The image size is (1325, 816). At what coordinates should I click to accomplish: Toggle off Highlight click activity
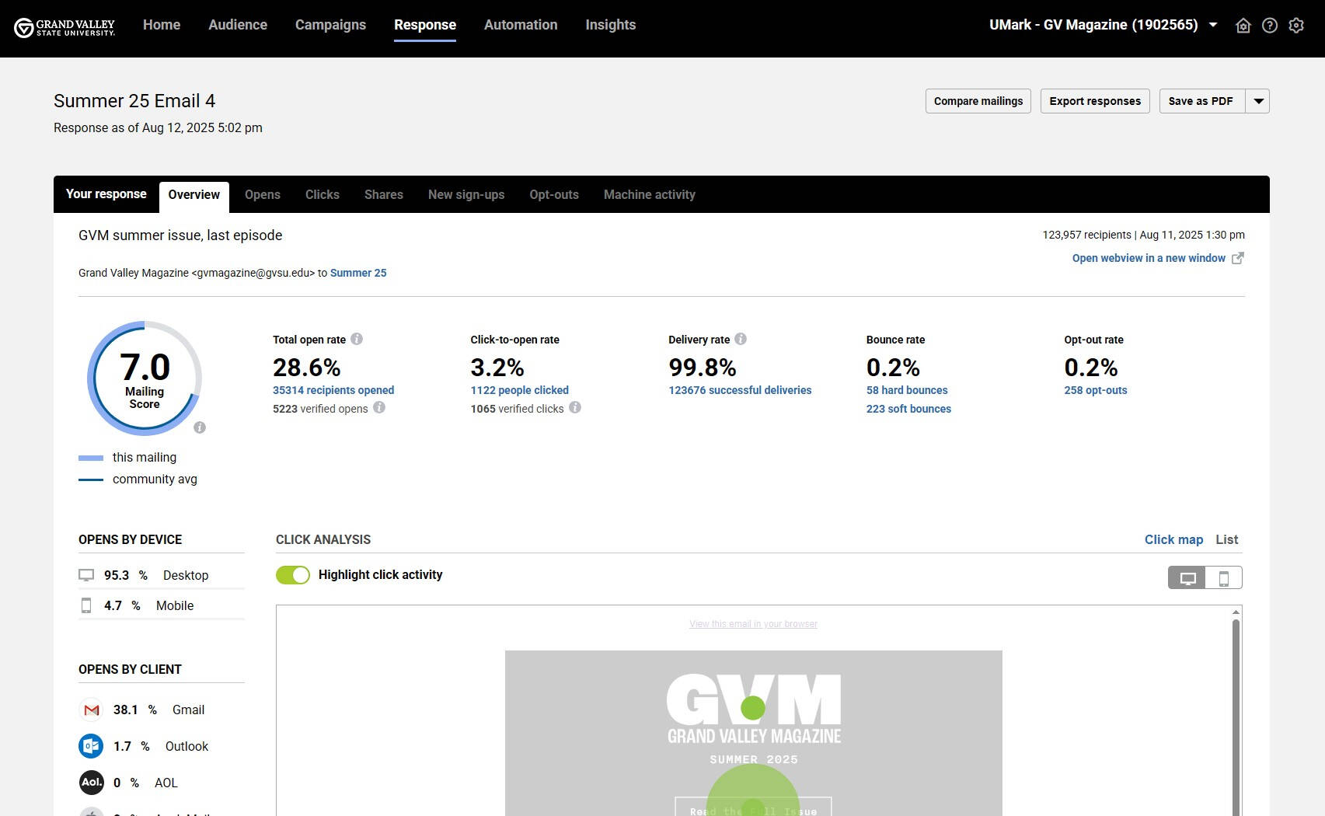(293, 575)
